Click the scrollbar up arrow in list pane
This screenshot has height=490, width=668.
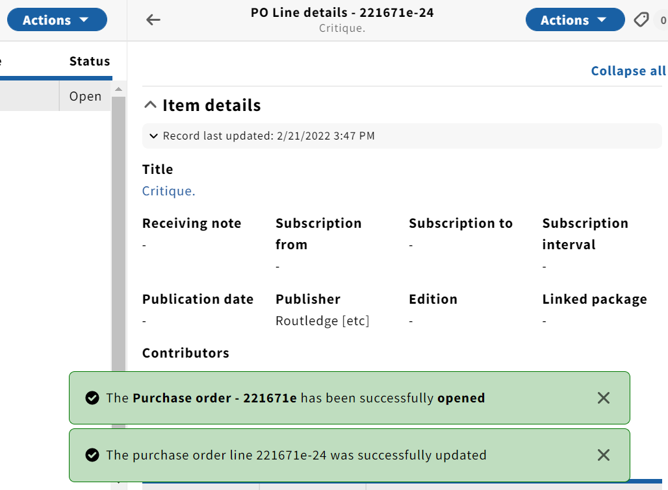click(118, 89)
